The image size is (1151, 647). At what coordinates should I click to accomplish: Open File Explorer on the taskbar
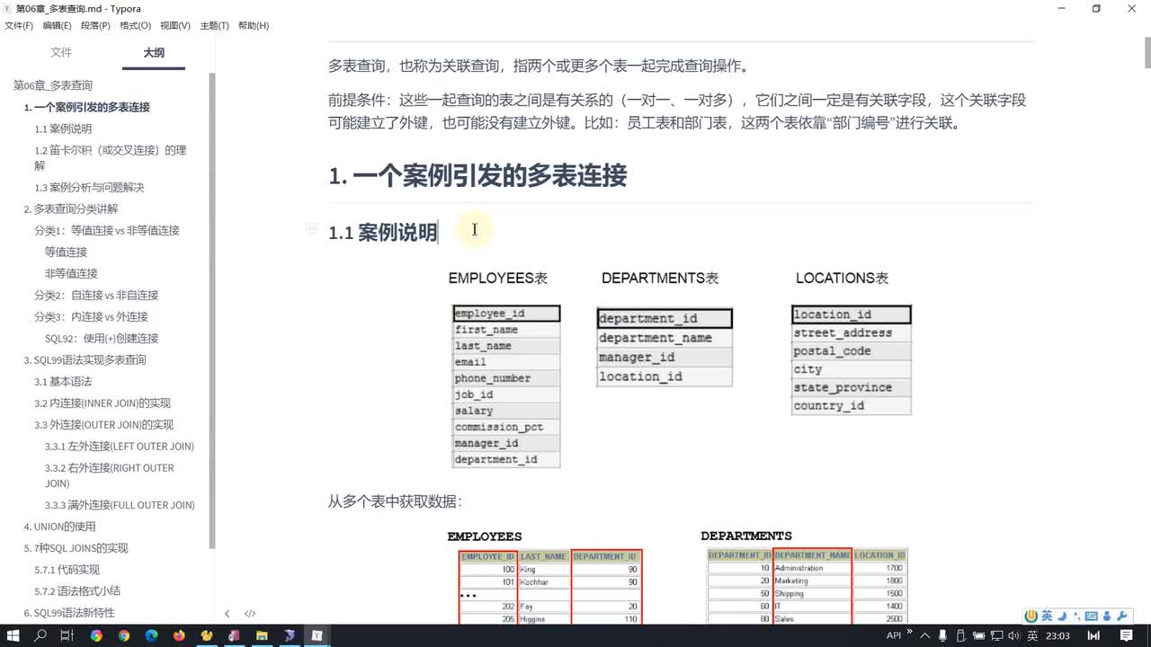262,635
